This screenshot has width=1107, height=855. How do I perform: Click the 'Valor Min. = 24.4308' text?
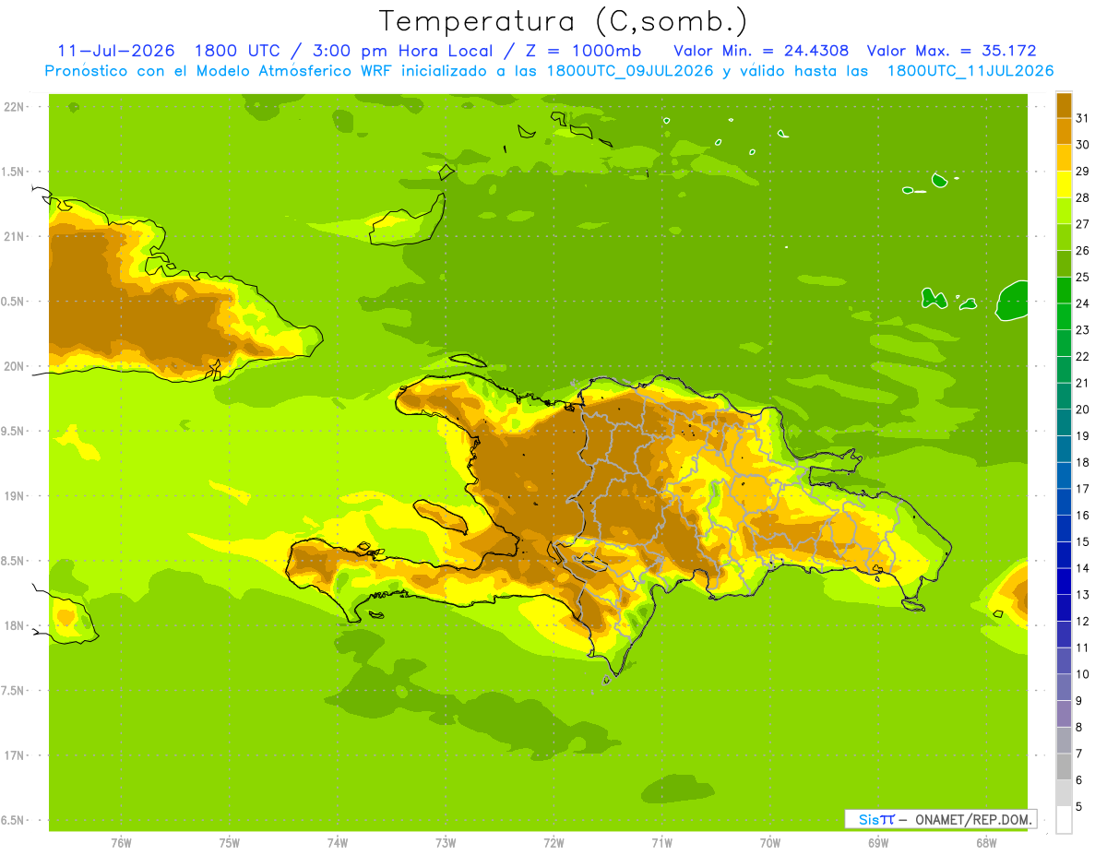[761, 51]
